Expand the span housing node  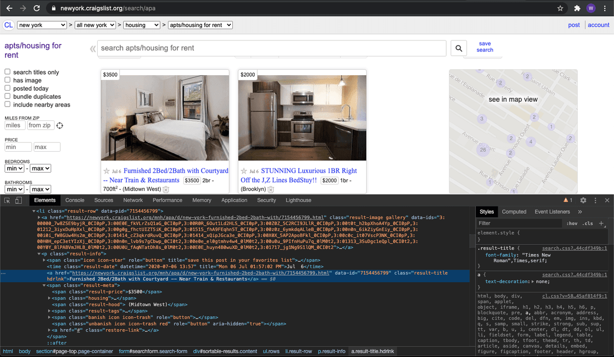point(49,298)
